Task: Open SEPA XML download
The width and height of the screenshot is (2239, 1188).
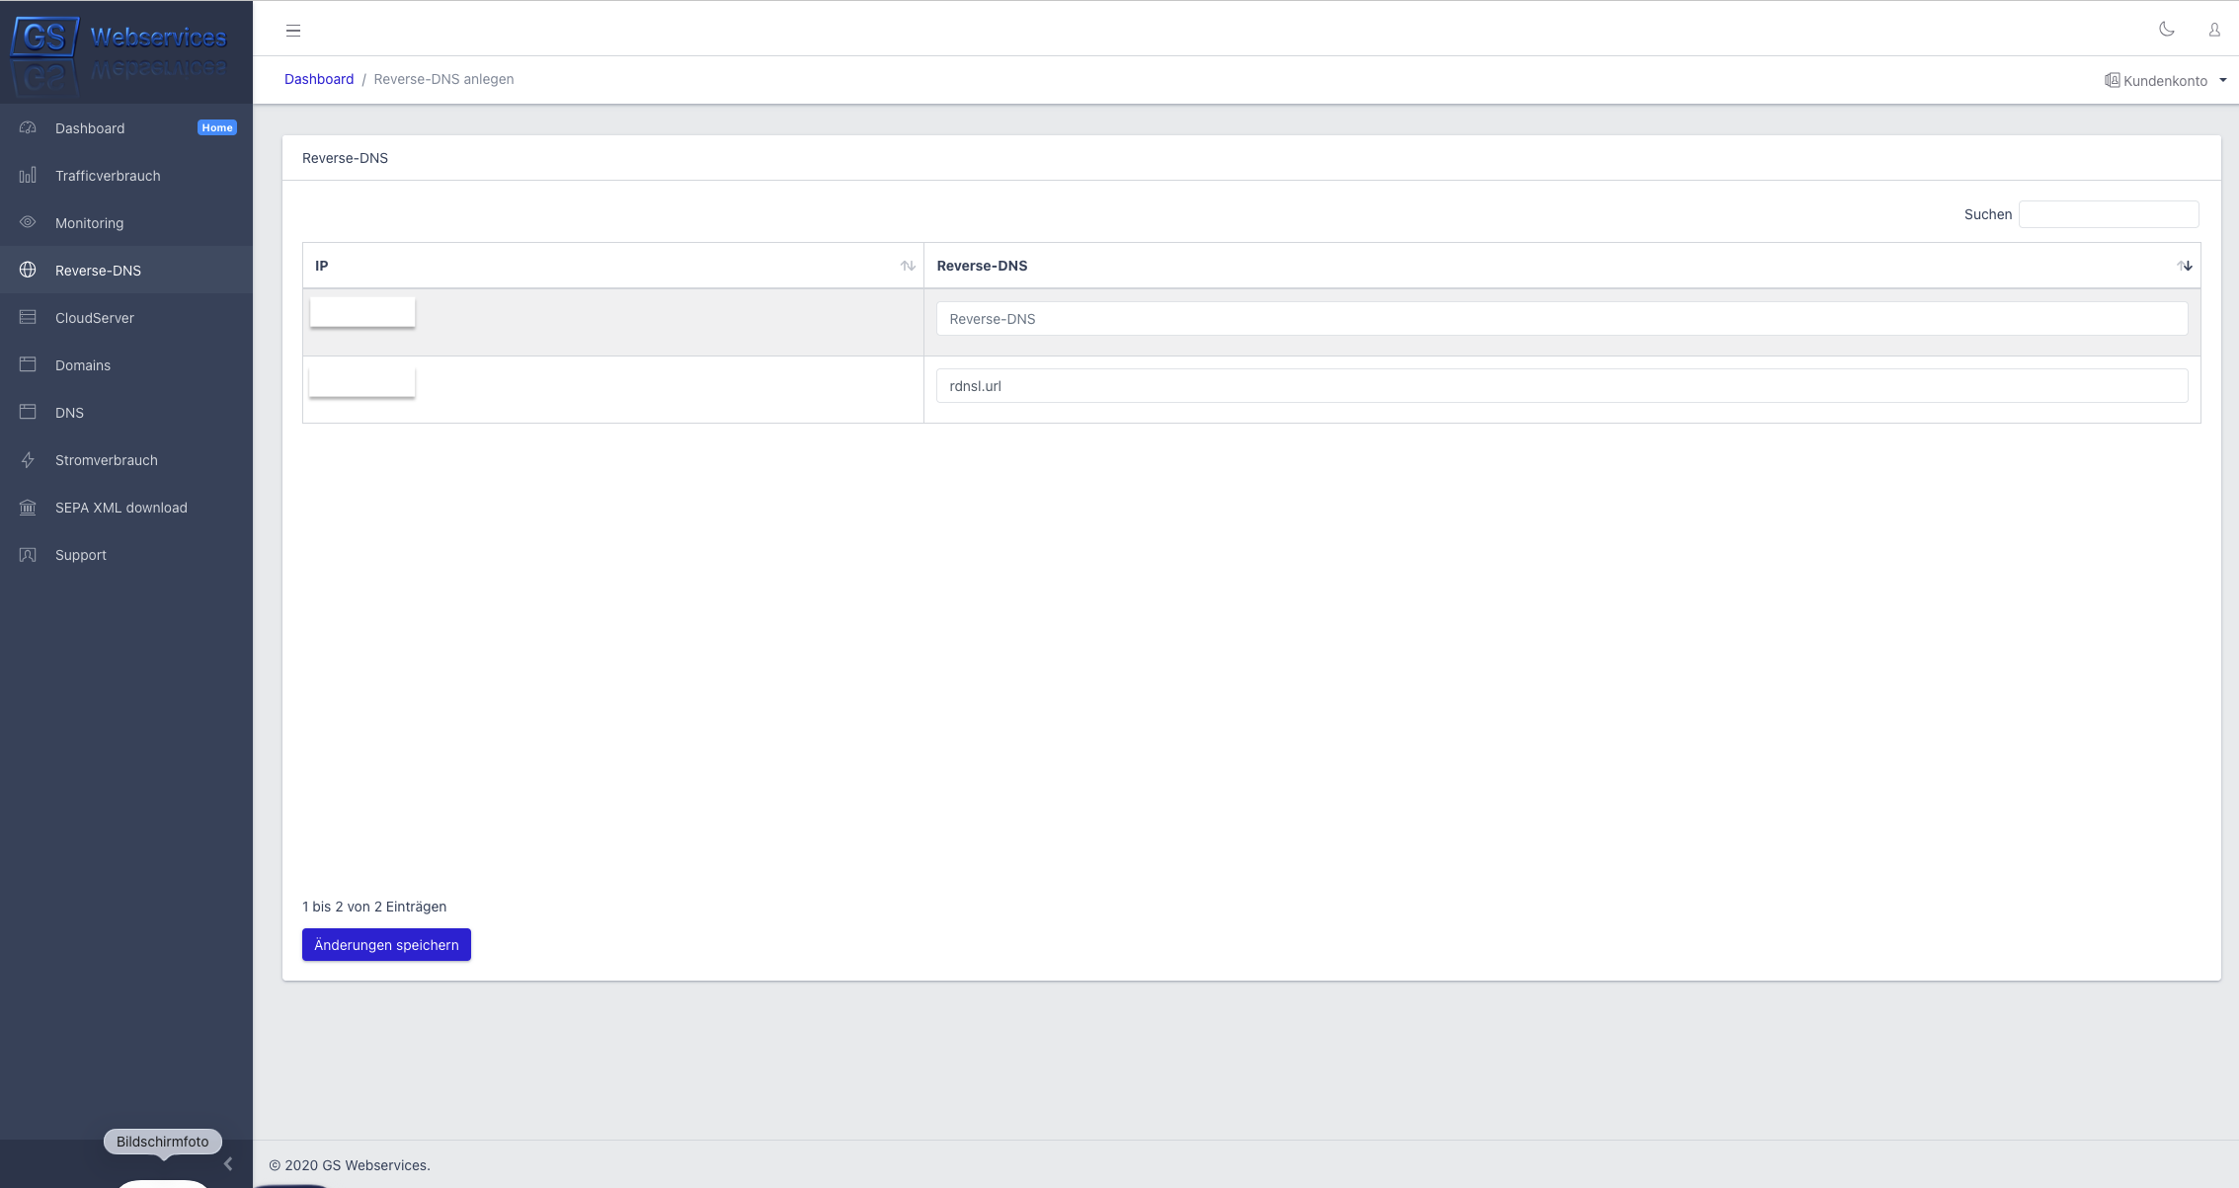Action: pos(126,507)
